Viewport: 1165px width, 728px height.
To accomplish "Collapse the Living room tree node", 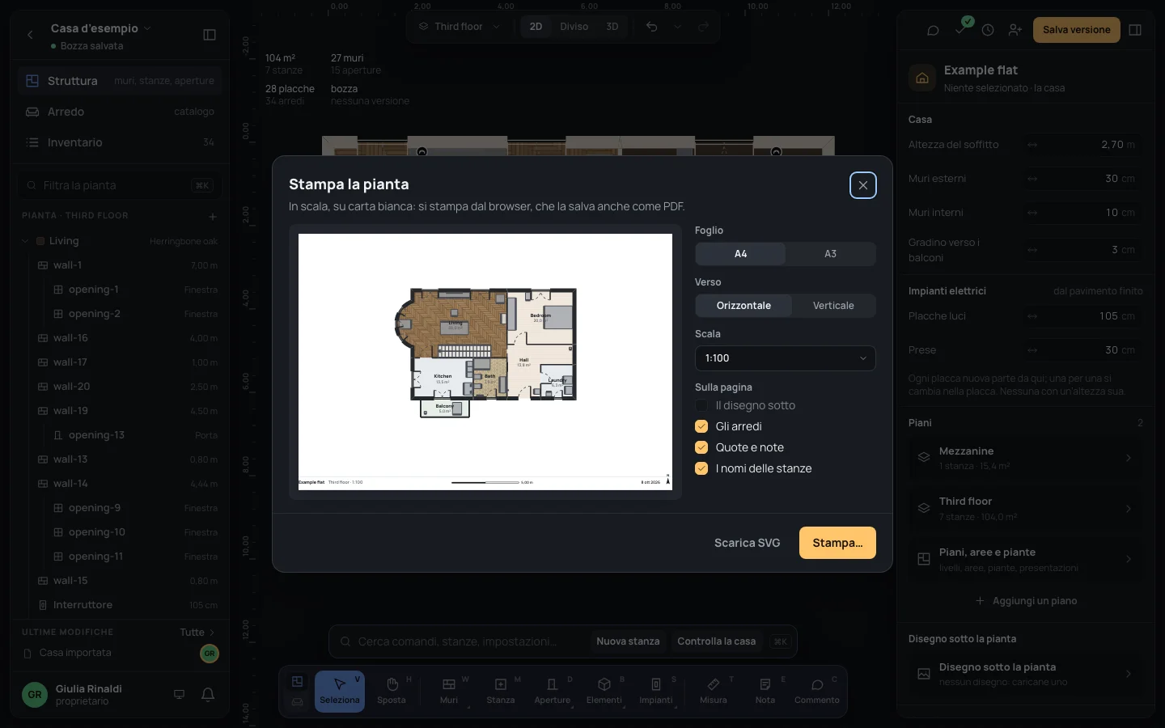I will [25, 241].
